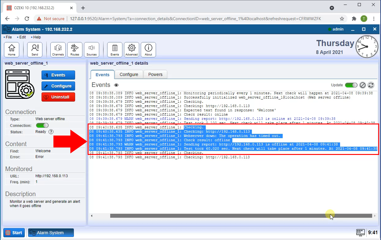Screen dimensions: 381x240
Task: Click the 'Test took 60.020 sec' log line
Action: tap(233, 149)
